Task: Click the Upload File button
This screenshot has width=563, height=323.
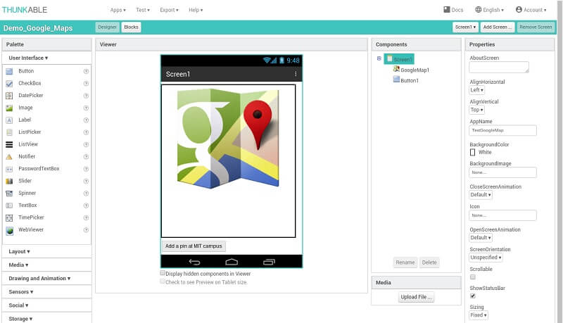Action: [x=416, y=297]
